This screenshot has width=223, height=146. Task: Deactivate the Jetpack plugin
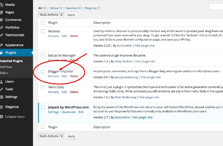(x=69, y=112)
